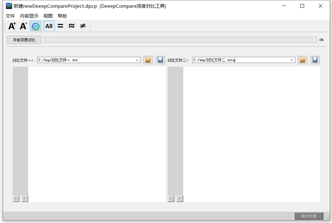Show only similar lines (≈ icon)
The image size is (332, 223).
tap(72, 26)
